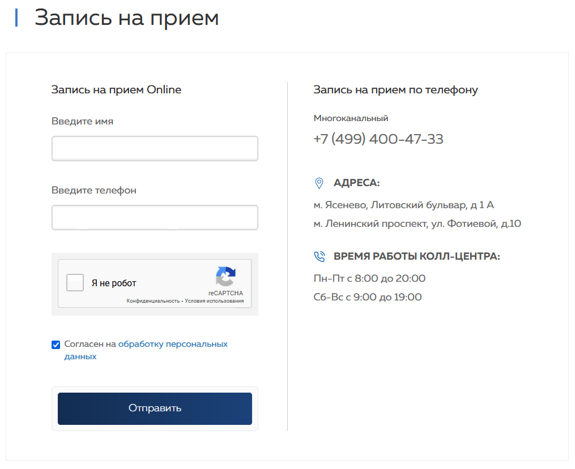Click the phone number +7 (499) 400-47-33

click(x=378, y=139)
